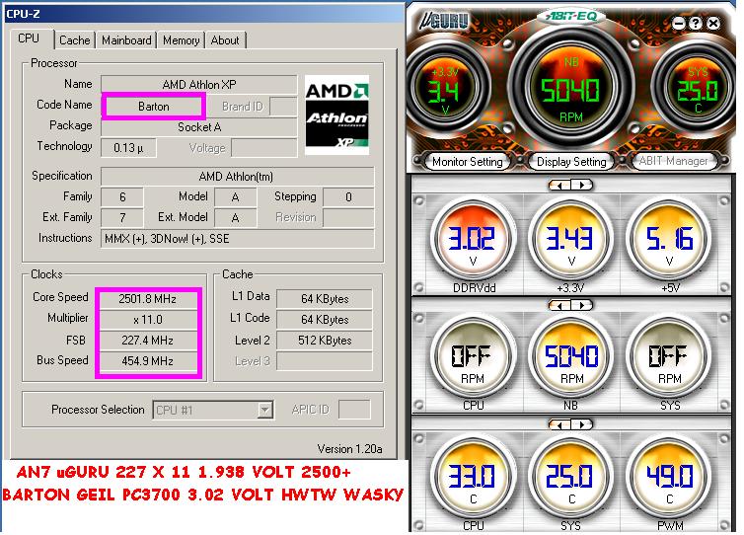This screenshot has height=535, width=744.
Task: Open Monitor Setting in uGuru
Action: [x=467, y=161]
